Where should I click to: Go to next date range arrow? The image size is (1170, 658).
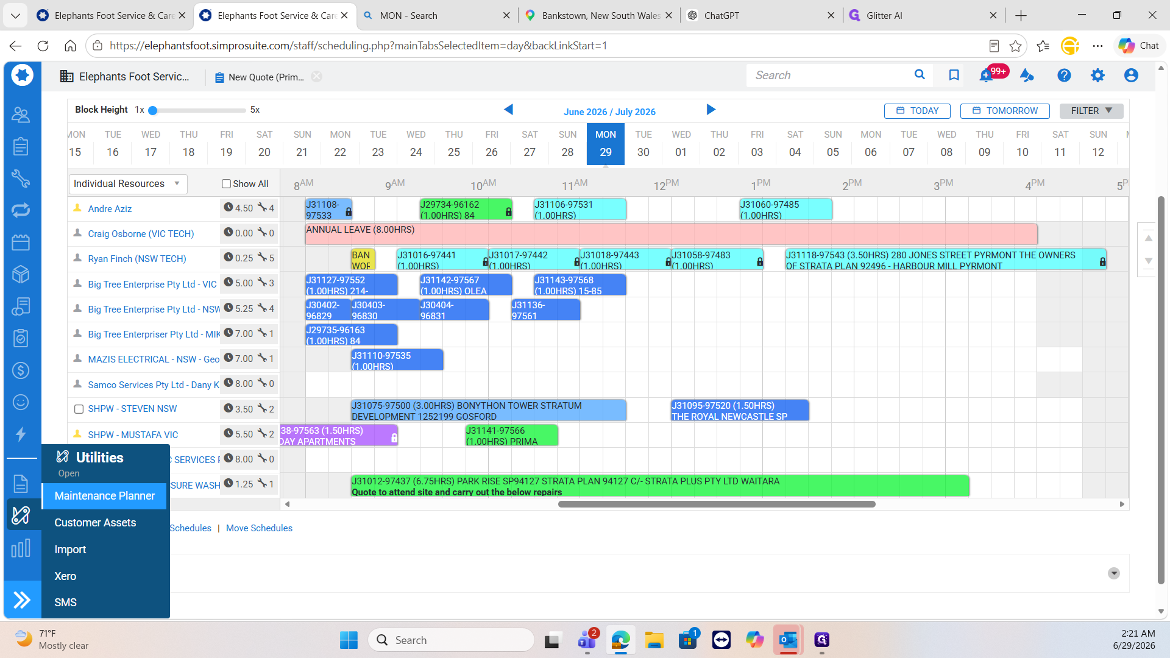pos(711,110)
